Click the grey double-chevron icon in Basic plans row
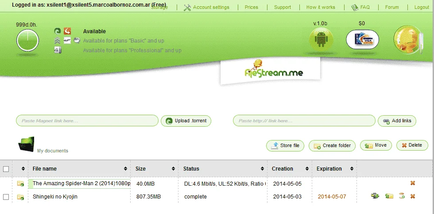This screenshot has height=214, width=434. (58, 41)
